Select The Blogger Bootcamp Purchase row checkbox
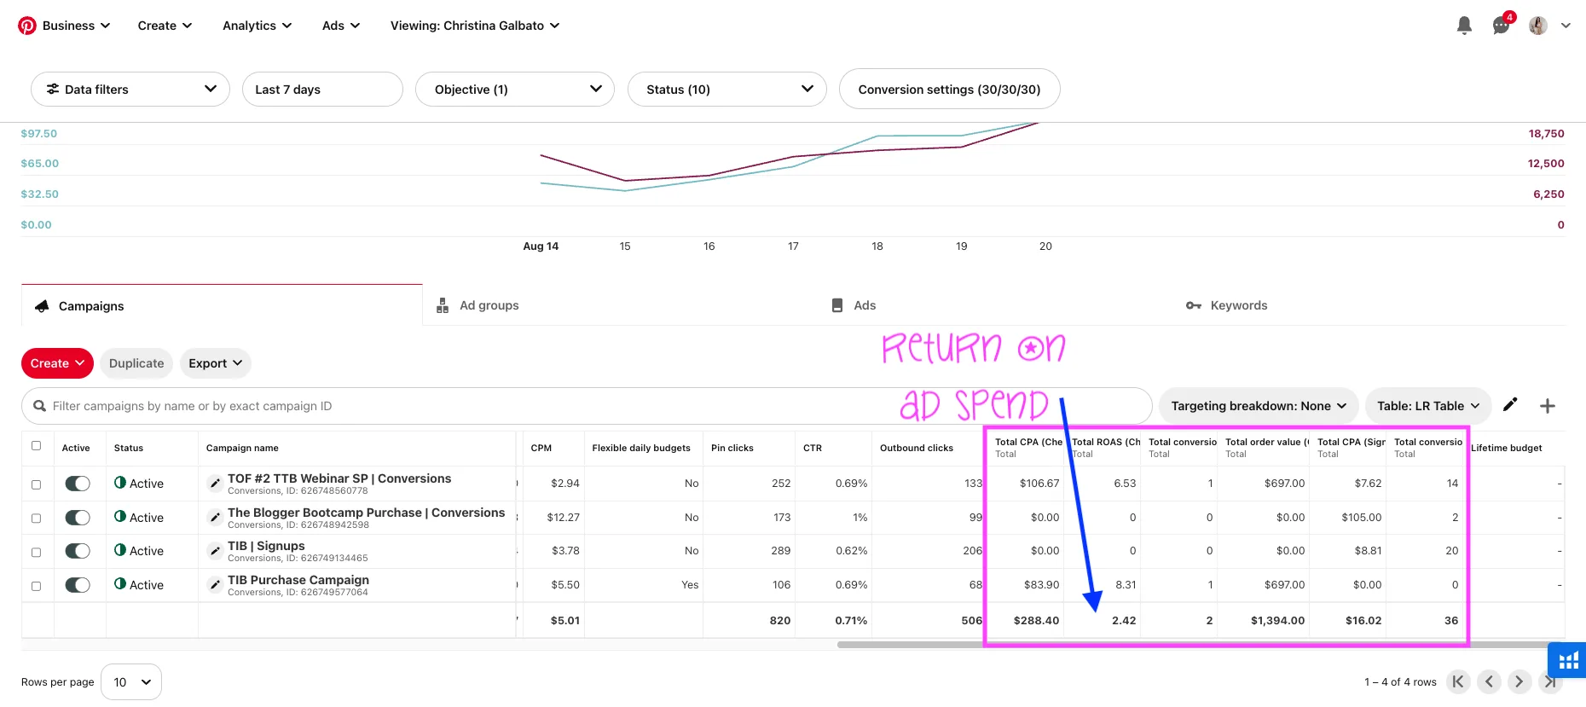 pos(36,519)
